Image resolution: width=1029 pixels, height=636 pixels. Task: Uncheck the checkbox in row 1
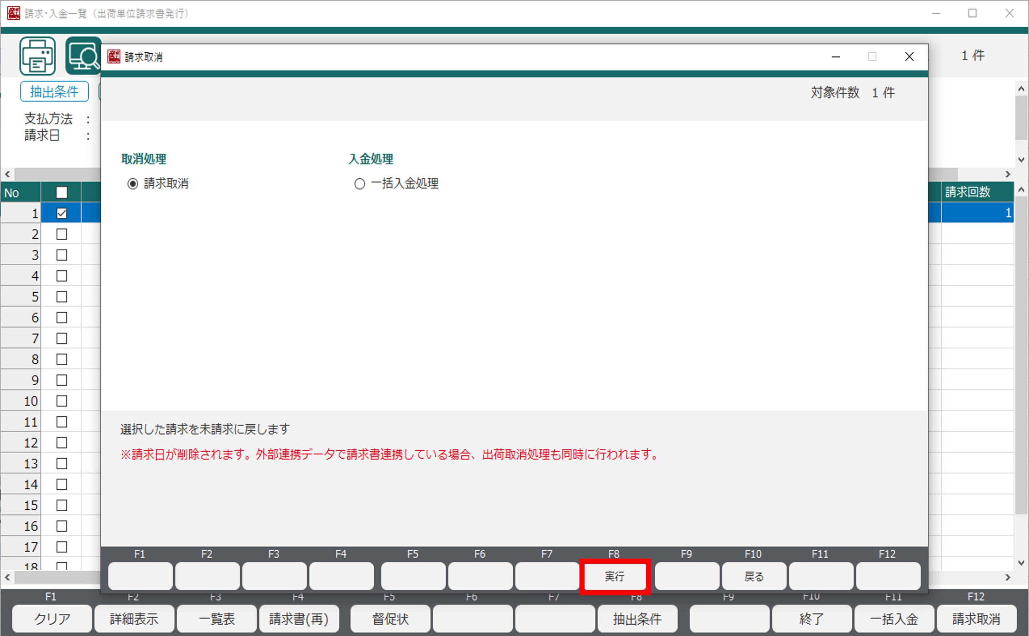62,213
